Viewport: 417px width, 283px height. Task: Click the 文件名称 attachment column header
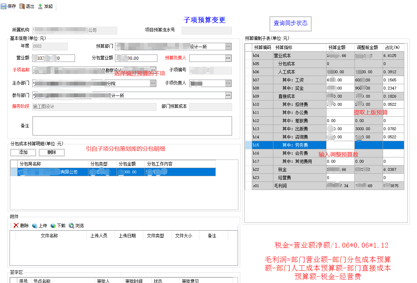(51, 236)
